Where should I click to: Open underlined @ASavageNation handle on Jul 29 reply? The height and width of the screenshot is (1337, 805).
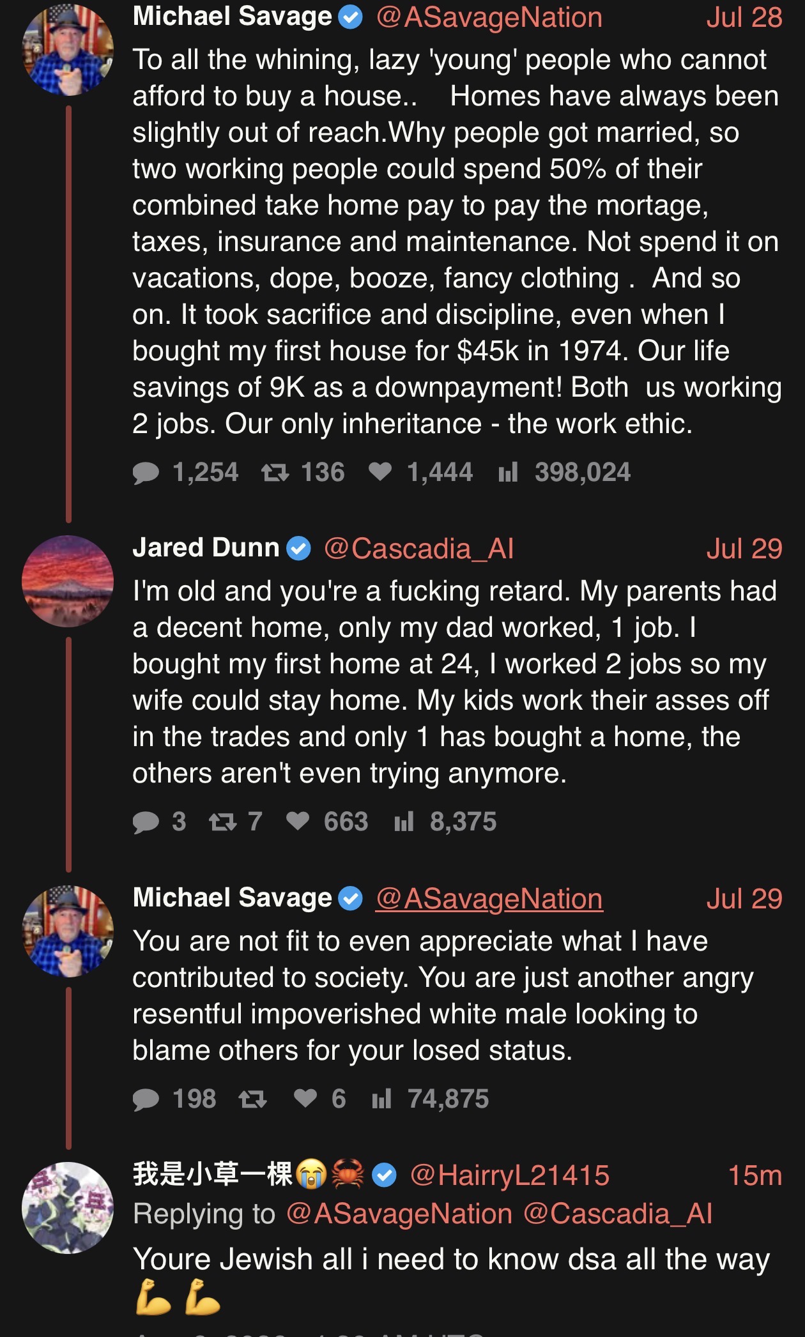[x=489, y=899]
